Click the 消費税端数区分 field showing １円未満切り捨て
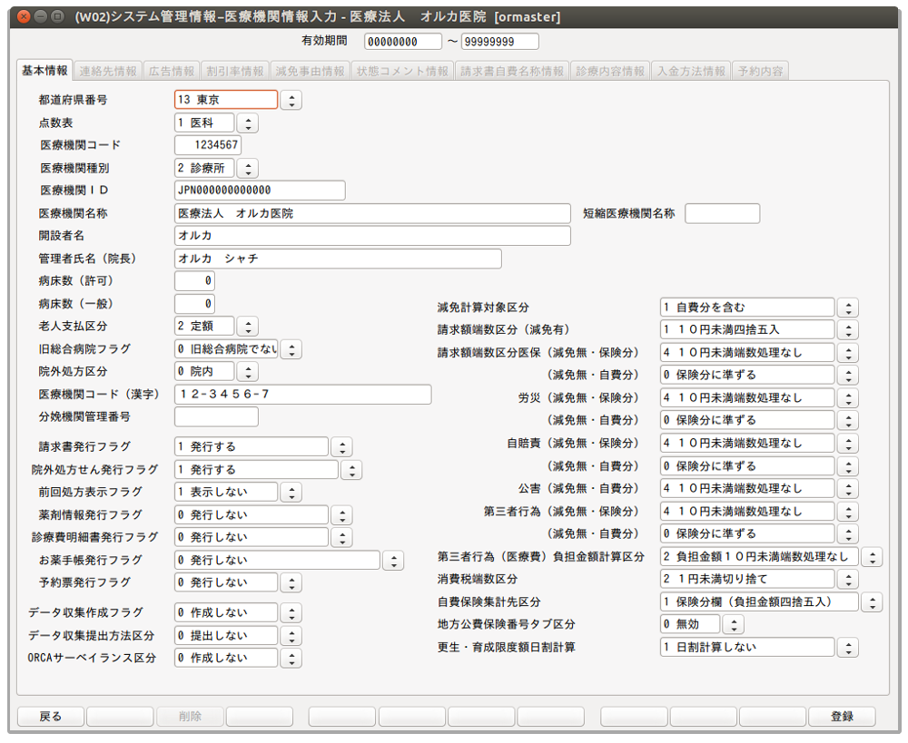Viewport: 908px width, 743px height. (747, 579)
